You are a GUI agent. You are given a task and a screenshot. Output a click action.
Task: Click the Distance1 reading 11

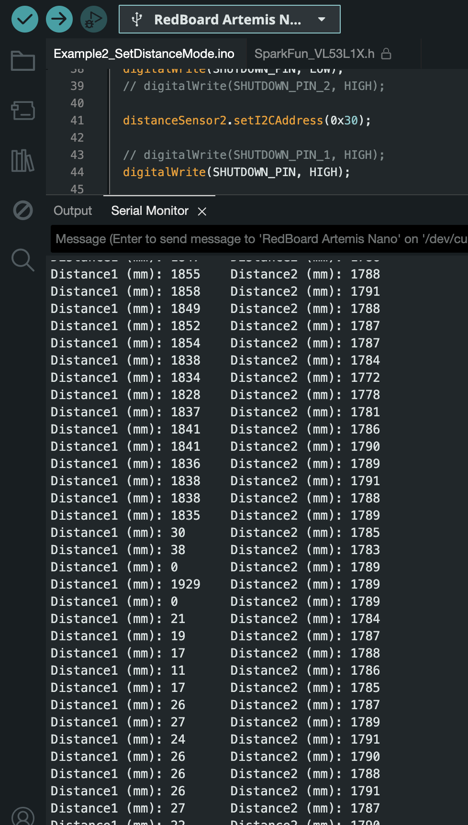(x=178, y=670)
